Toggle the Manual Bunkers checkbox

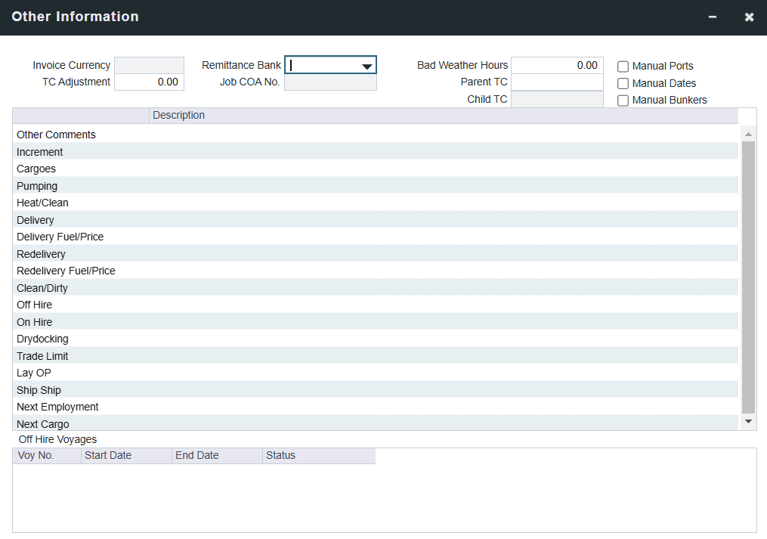623,101
